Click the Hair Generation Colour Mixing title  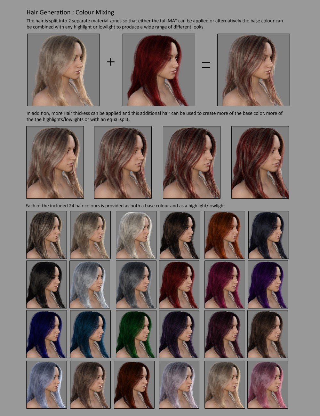[x=70, y=12]
